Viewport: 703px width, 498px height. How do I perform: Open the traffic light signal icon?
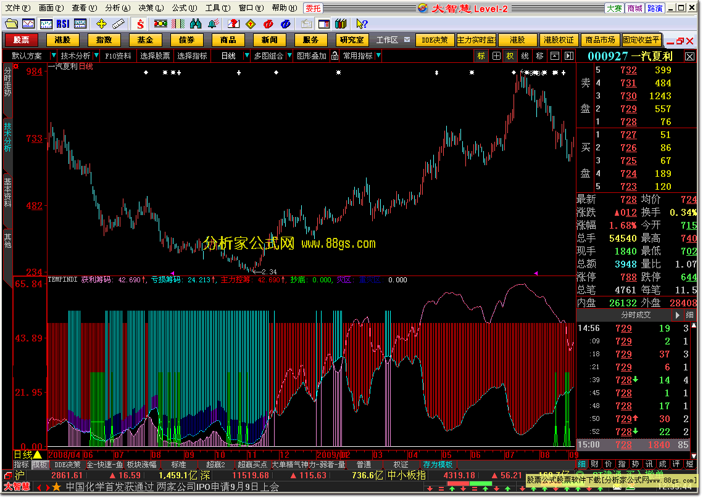tap(160, 24)
